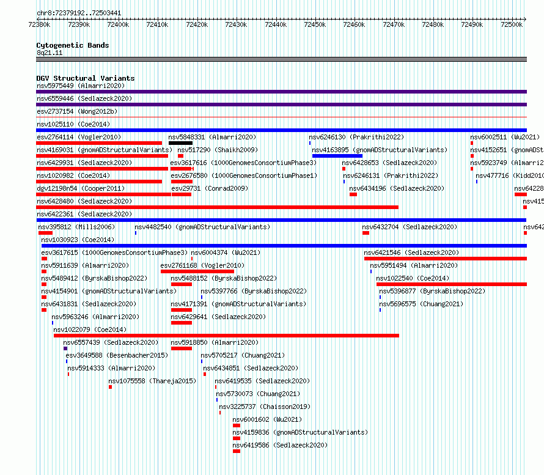This screenshot has width=544, height=475.
Task: Click the blue nsv1025110 Coe2014 bar
Action: click(281, 130)
